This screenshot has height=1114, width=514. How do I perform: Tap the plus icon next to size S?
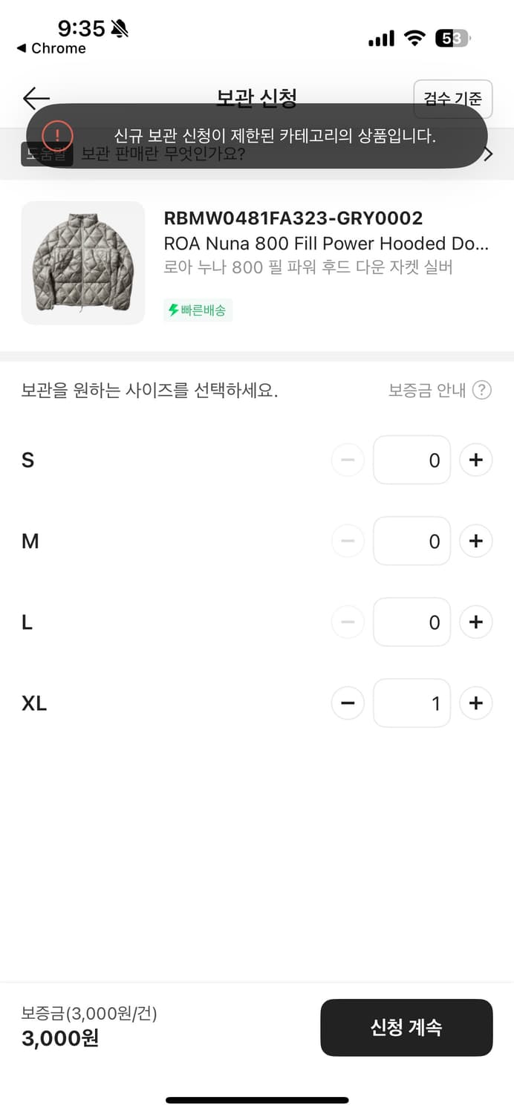coord(475,460)
